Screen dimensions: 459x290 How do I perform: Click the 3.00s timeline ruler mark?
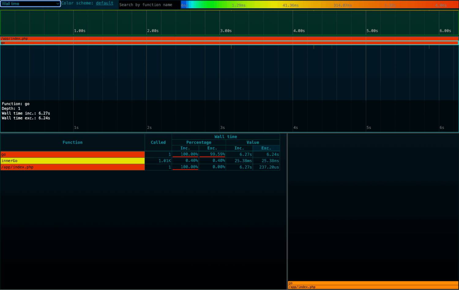point(226,31)
